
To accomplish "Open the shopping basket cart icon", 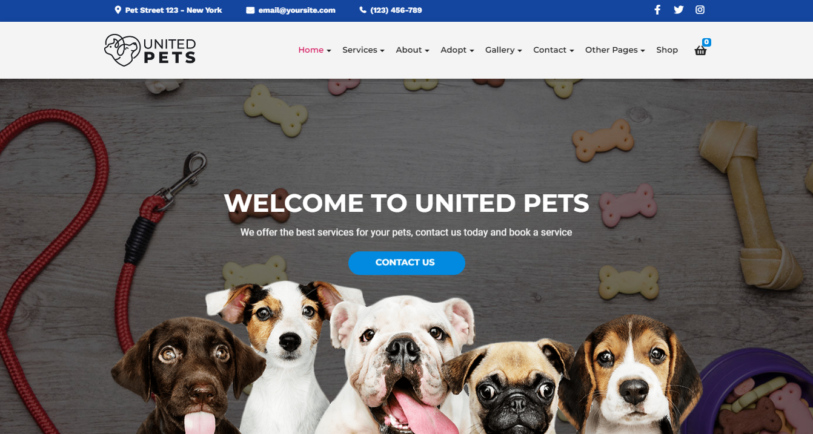I will (x=700, y=51).
